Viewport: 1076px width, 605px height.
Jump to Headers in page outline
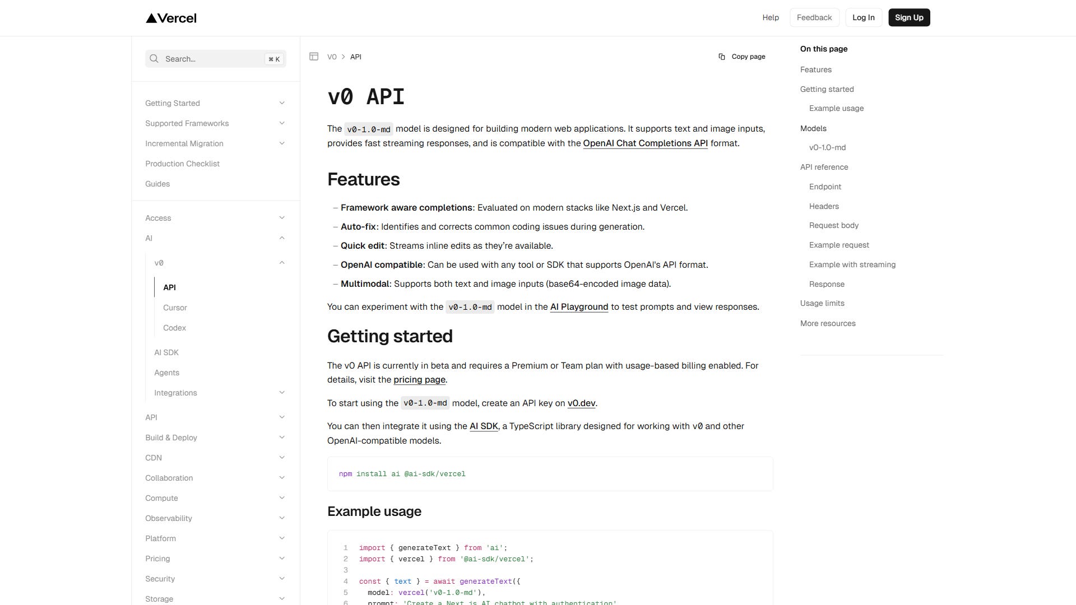point(824,206)
